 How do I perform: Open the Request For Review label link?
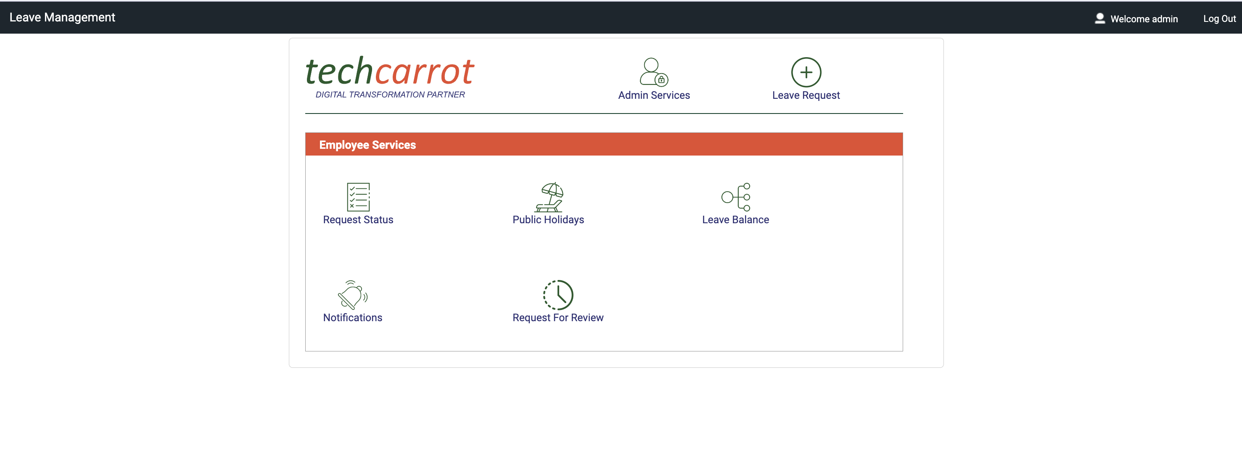click(558, 318)
